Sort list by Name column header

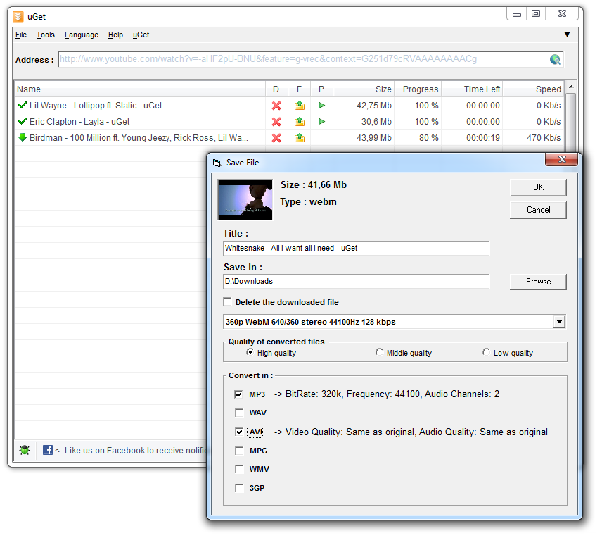(140, 89)
